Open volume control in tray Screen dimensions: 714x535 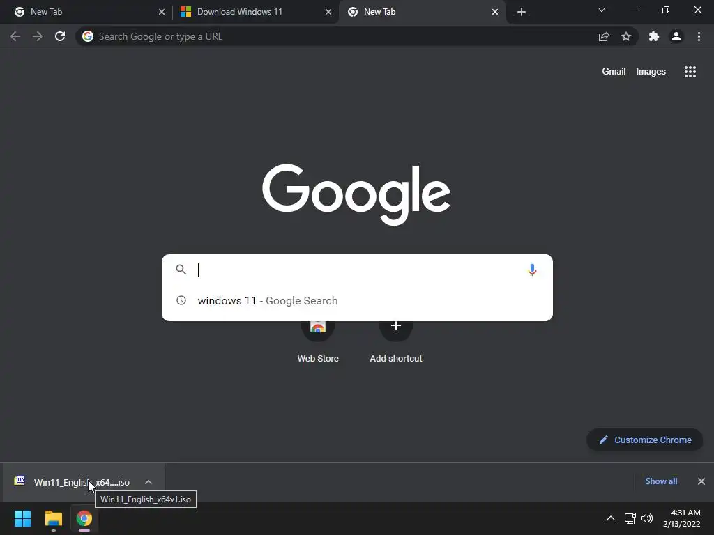[646, 518]
